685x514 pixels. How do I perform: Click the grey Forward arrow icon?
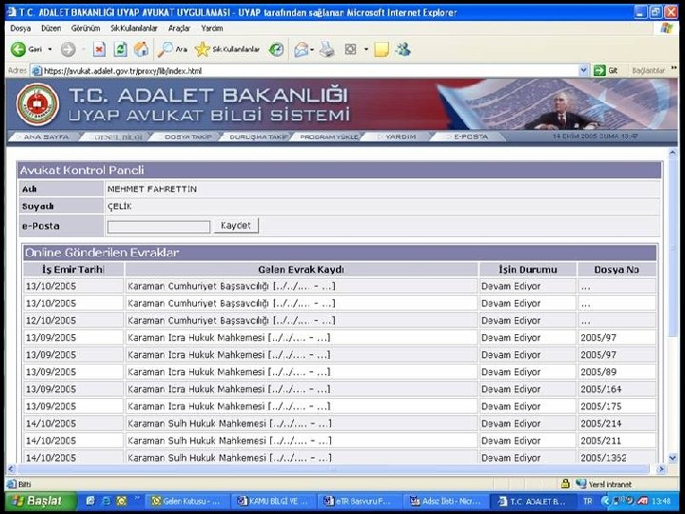(68, 49)
